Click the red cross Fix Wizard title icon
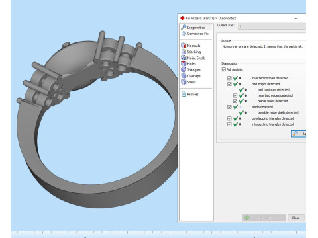 pyautogui.click(x=182, y=18)
